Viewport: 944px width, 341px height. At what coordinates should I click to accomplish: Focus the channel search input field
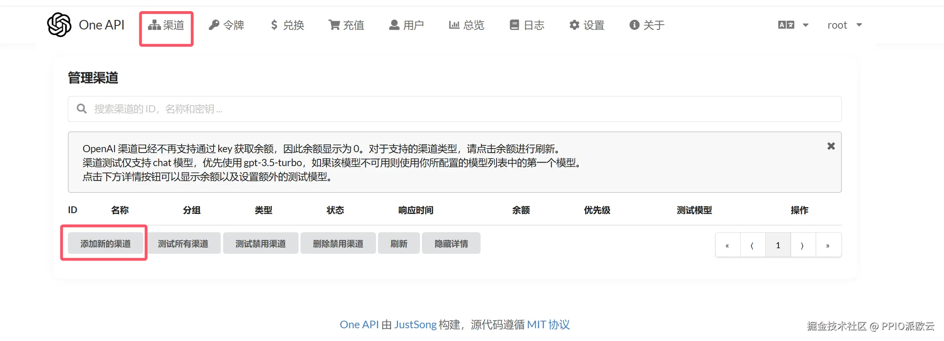click(x=455, y=109)
